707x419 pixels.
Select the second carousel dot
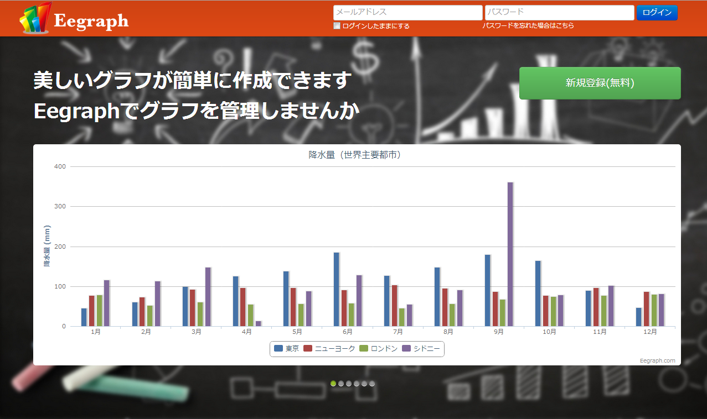pyautogui.click(x=341, y=383)
